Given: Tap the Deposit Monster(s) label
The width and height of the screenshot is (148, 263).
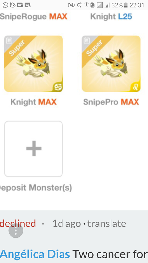Looking at the screenshot, I should click(35, 188).
